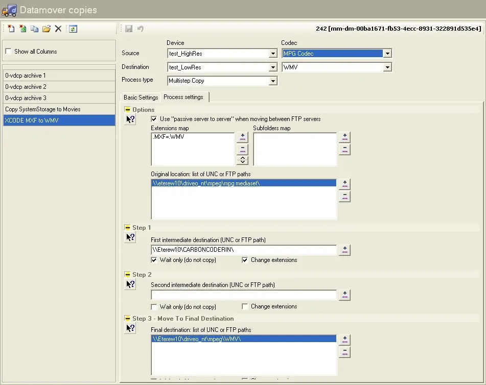Screen dimensions: 486x385
Task: Toggle the Show all Columns checkbox
Action: 8,52
